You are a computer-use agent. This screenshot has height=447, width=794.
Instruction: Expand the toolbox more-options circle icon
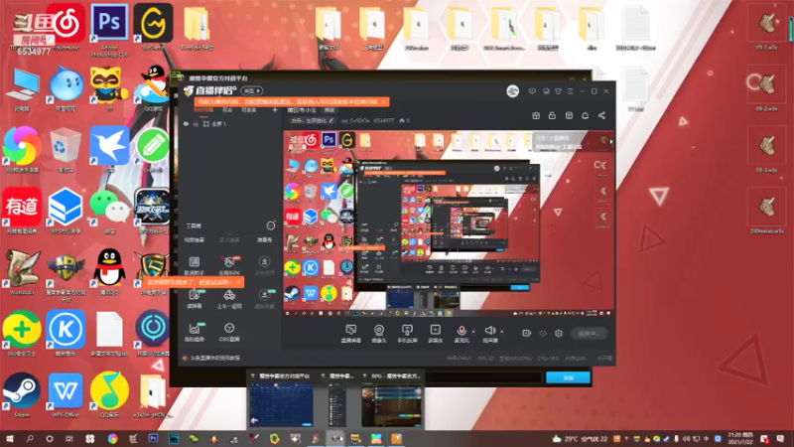point(271,225)
